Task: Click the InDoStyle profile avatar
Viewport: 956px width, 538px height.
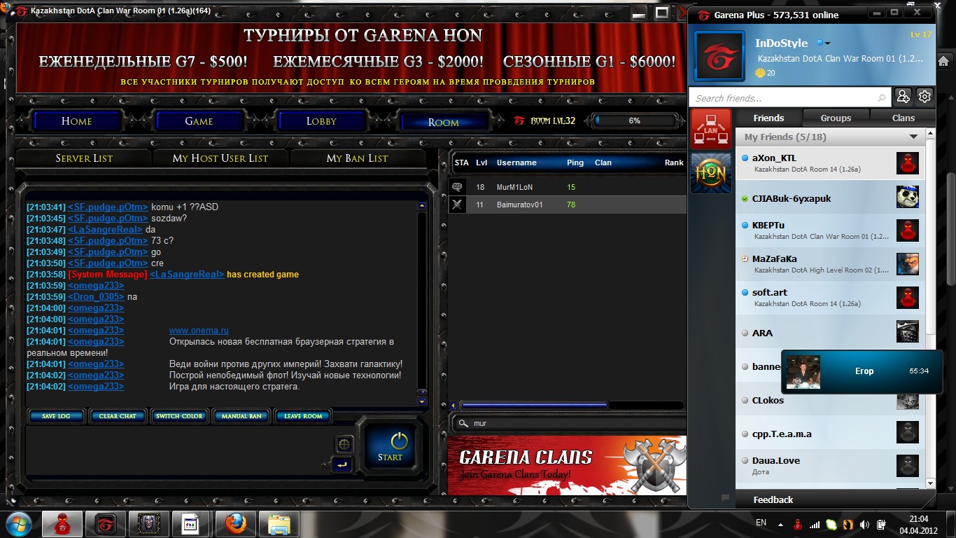Action: pos(719,55)
